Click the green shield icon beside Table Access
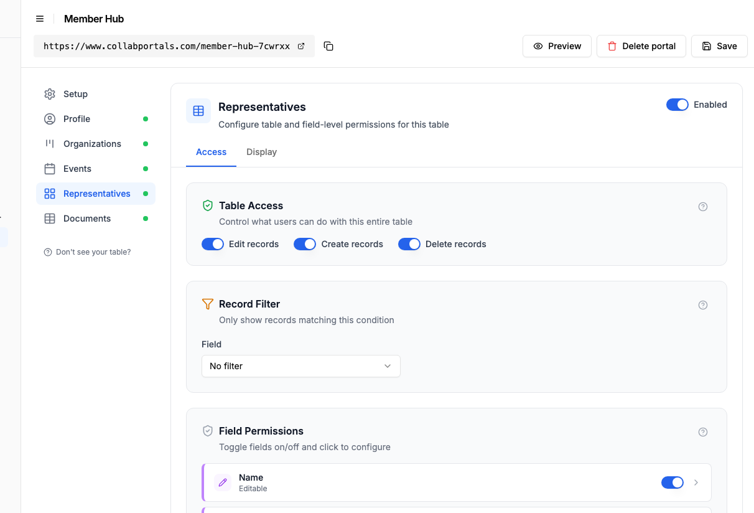Screen dimensions: 754x513 (208, 205)
